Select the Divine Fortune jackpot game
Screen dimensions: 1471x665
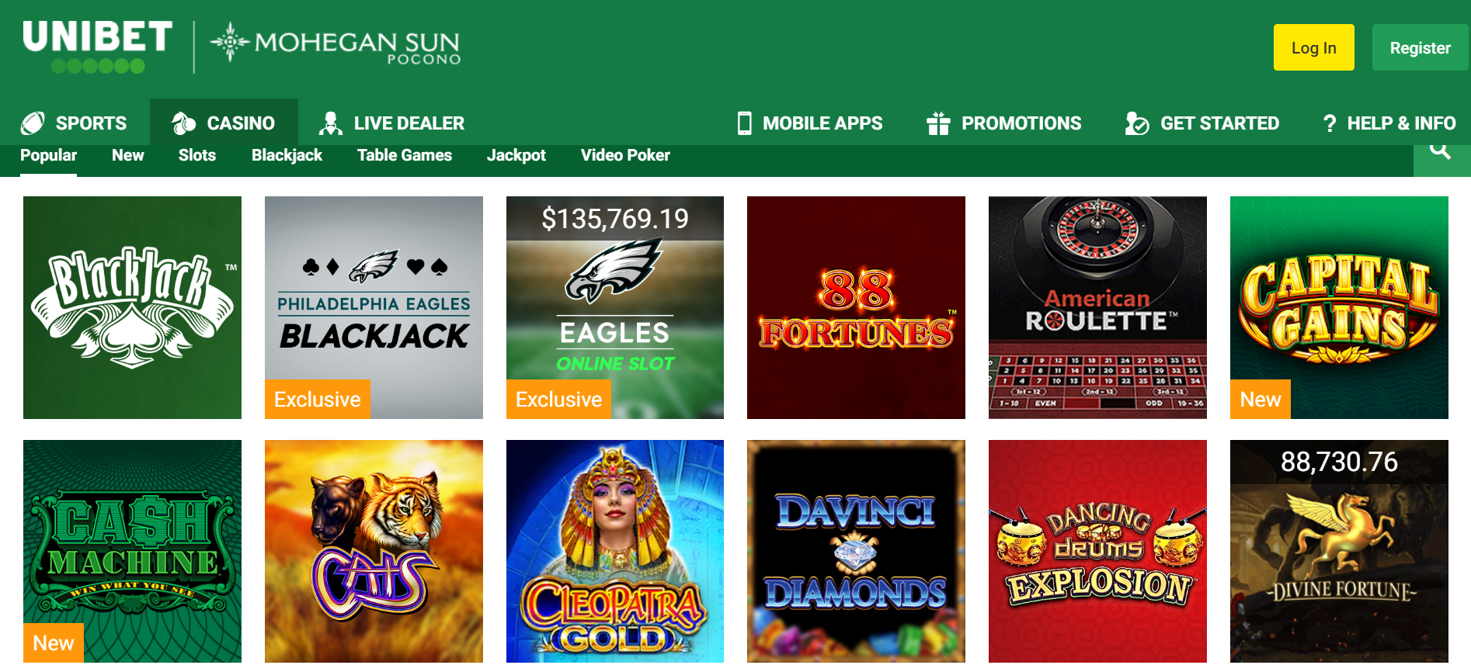coord(1339,551)
